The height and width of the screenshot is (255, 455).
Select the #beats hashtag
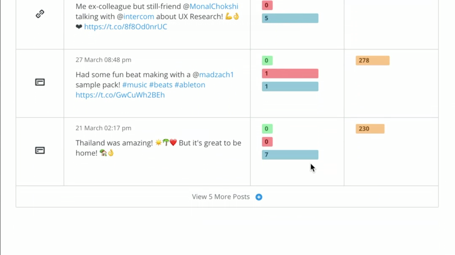pyautogui.click(x=161, y=85)
